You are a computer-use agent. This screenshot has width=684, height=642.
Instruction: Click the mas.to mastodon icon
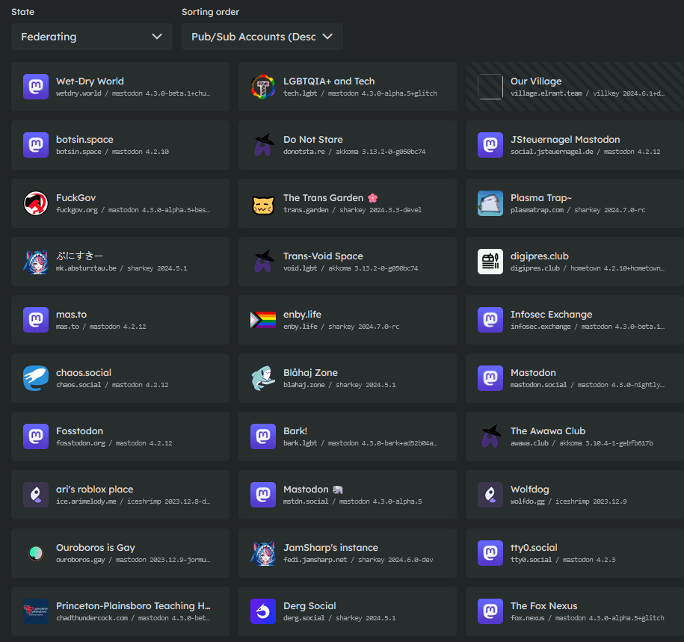[36, 320]
